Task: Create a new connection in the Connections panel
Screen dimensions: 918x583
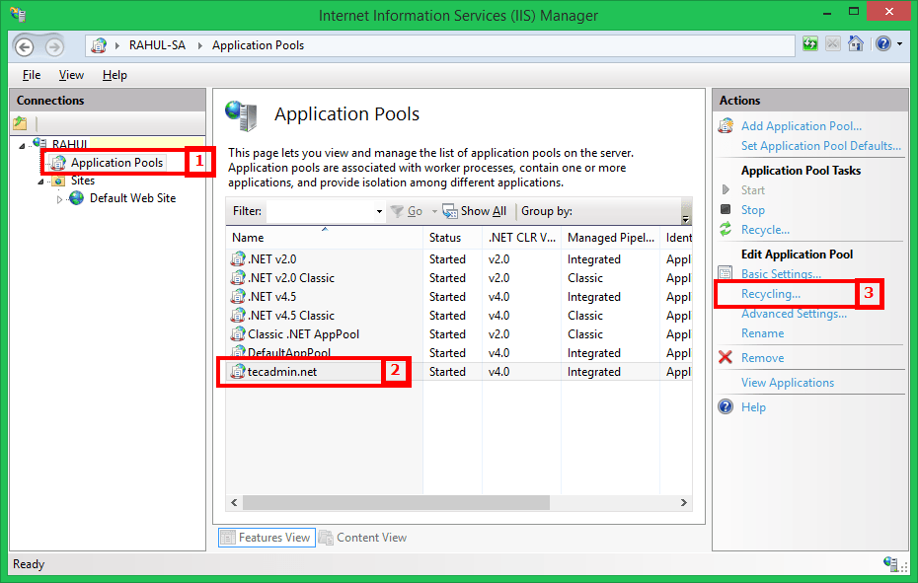Action: pos(20,121)
